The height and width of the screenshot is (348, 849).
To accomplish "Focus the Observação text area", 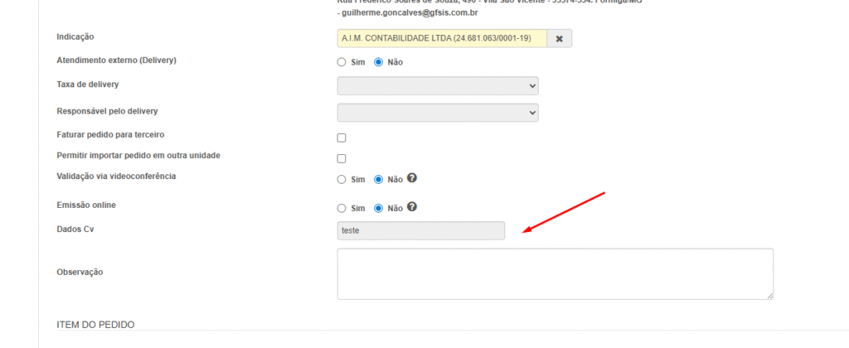I will coord(555,273).
